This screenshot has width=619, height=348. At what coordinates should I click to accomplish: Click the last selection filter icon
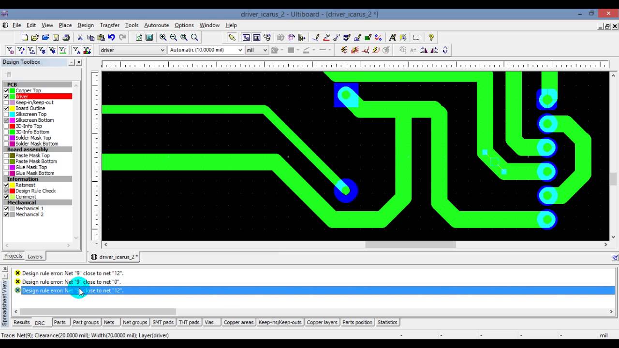pos(87,50)
